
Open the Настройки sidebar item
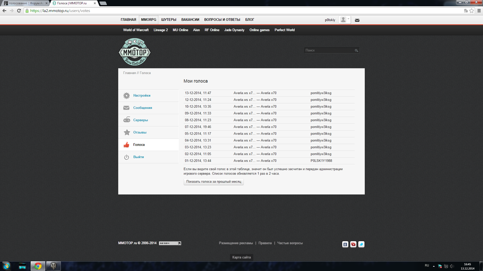(142, 95)
